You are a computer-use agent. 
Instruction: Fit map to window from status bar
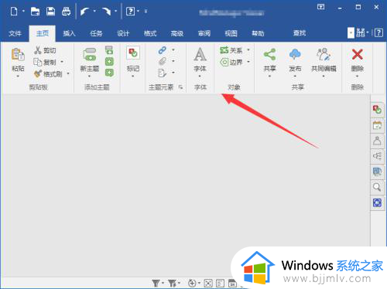click(208, 284)
